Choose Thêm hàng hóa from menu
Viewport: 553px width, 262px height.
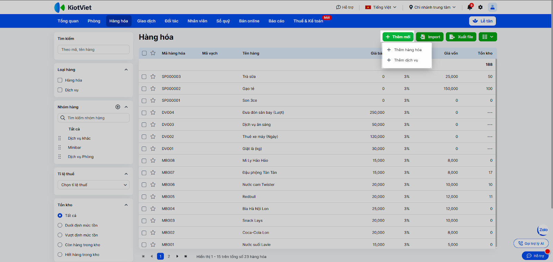(407, 50)
